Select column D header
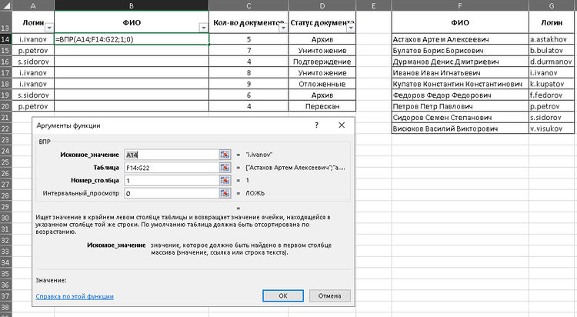Viewport: 577px width, 317px height. [322, 5]
